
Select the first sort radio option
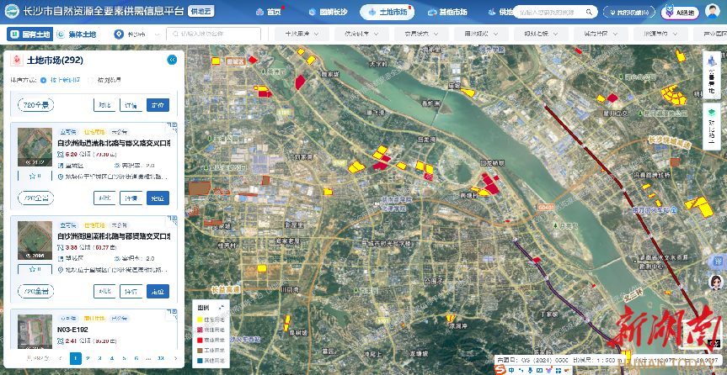click(x=45, y=80)
